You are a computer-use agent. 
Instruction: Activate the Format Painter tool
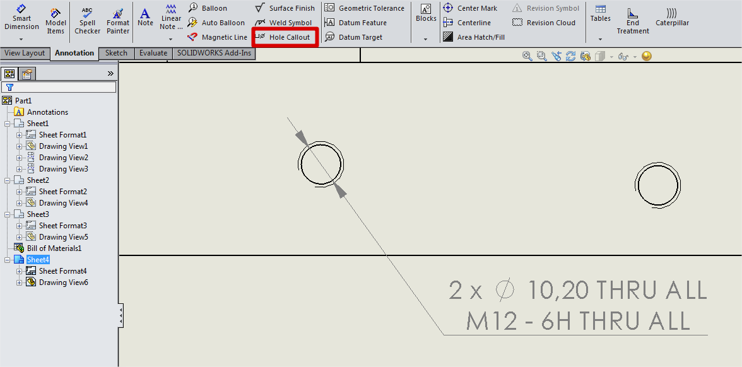[x=118, y=21]
